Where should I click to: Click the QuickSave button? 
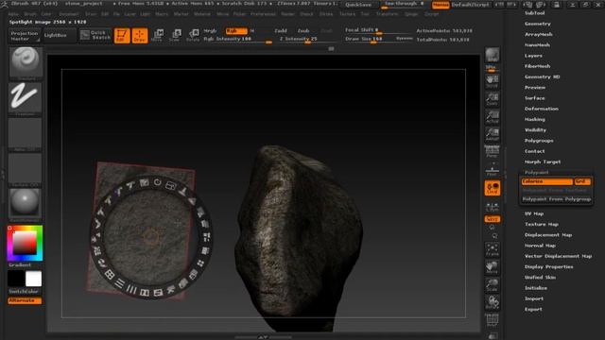[x=358, y=5]
